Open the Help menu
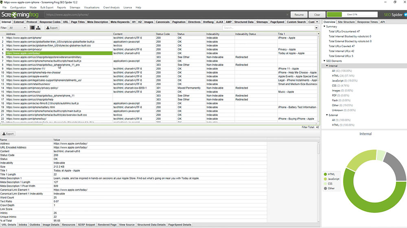This screenshot has height=228, width=407. [138, 7]
